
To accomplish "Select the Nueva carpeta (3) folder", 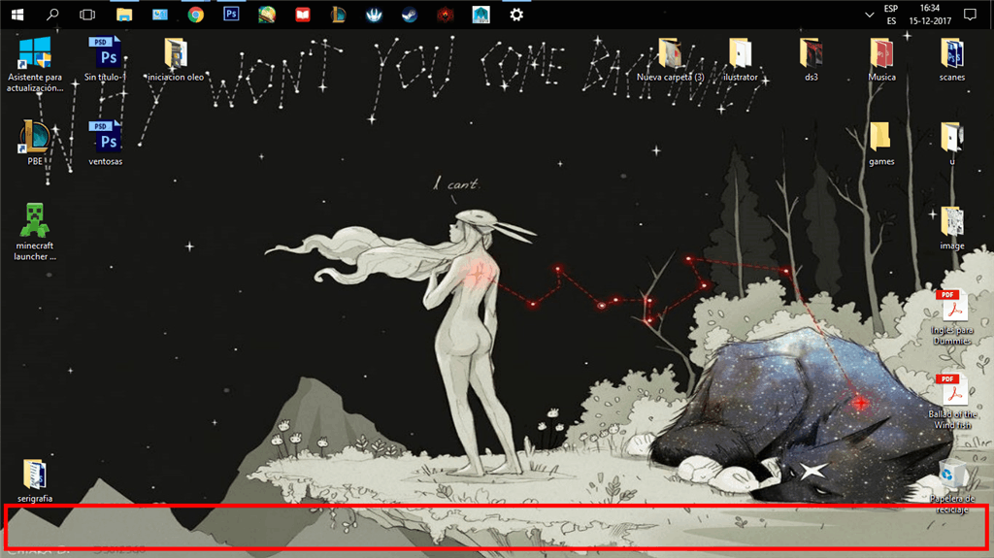I will (670, 59).
